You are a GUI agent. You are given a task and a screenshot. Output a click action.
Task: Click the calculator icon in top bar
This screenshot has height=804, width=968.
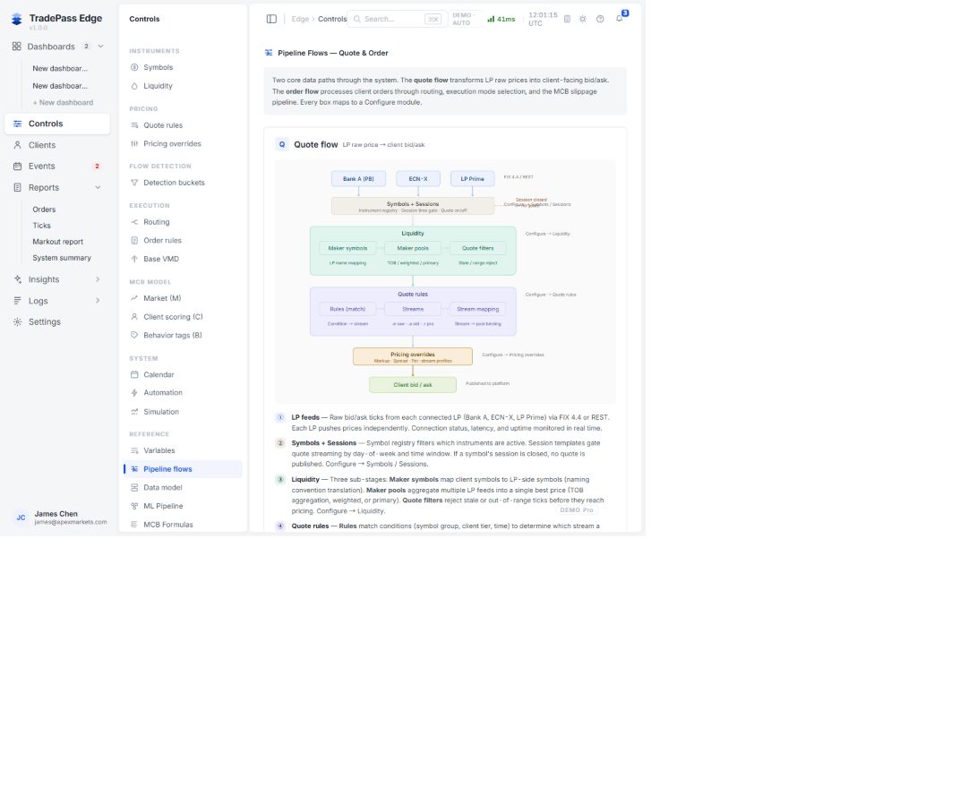[567, 19]
